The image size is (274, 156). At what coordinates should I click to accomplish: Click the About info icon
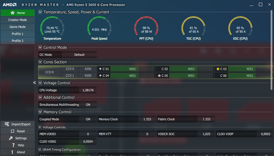point(12,152)
